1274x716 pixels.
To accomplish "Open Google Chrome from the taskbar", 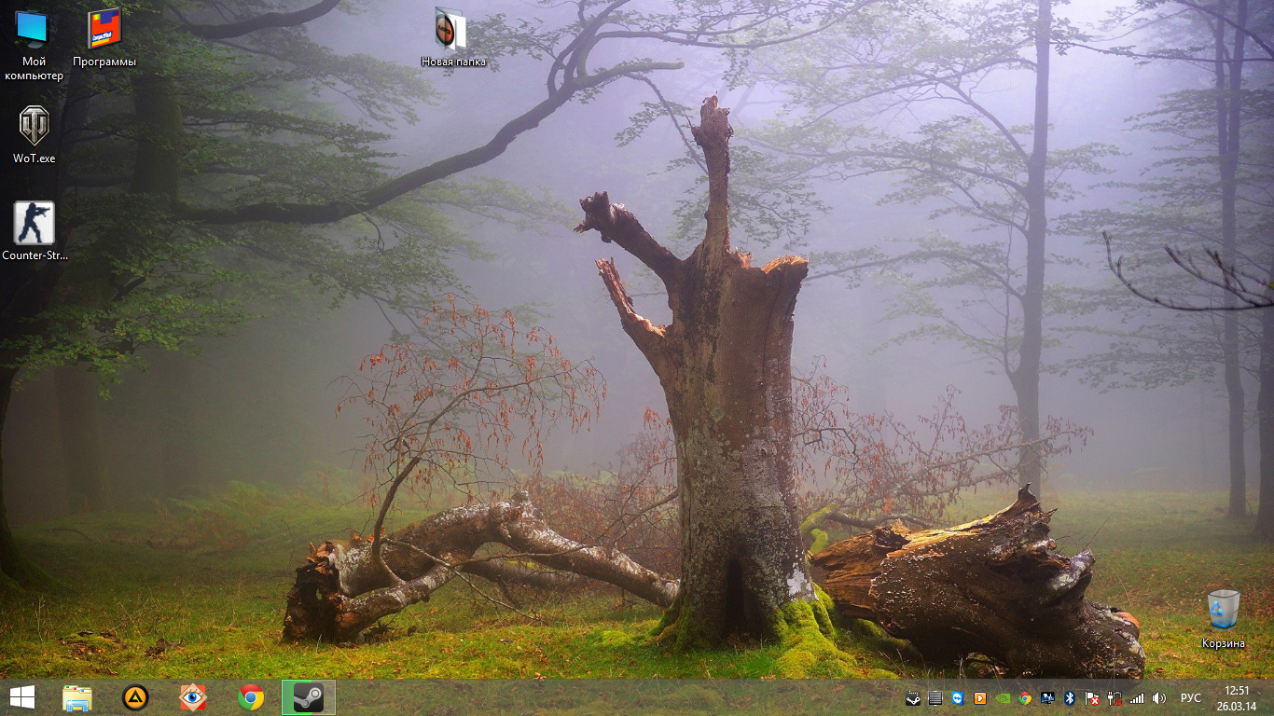I will (251, 697).
